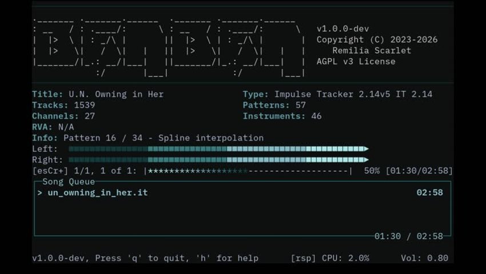The image size is (486, 274).
Task: Click the AGPL v3 License text
Action: coord(356,61)
